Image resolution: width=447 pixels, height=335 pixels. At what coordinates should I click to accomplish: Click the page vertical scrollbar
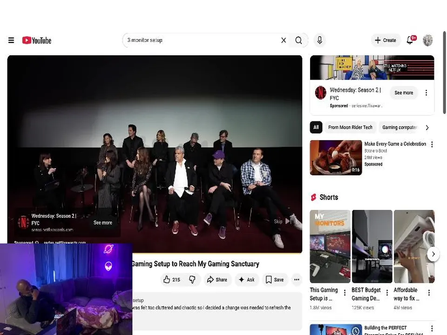444,73
